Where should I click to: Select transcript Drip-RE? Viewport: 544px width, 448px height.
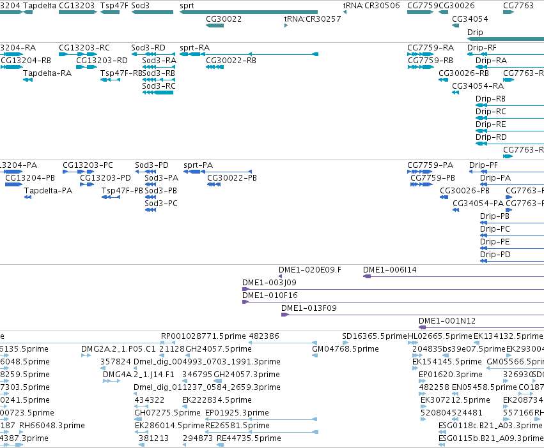[509, 131]
